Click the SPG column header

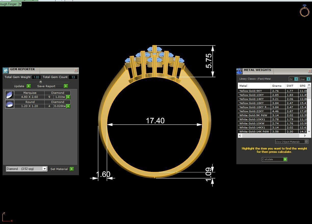point(303,86)
